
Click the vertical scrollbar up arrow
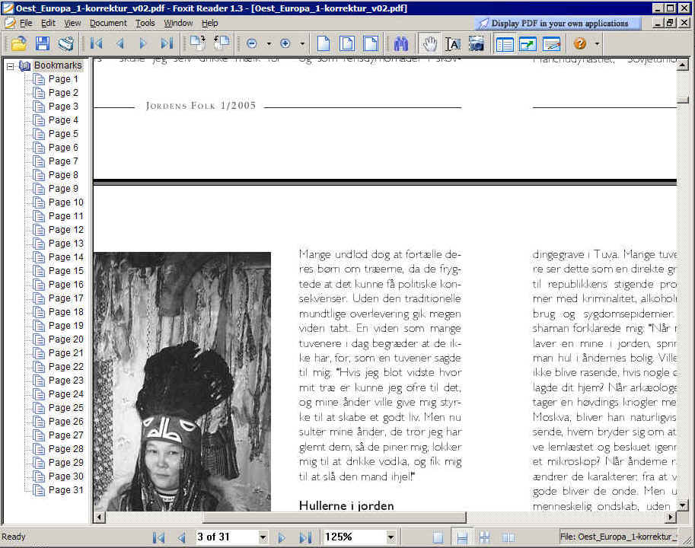click(683, 65)
